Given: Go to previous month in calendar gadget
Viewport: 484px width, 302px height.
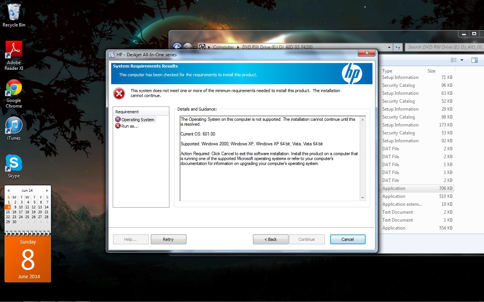Looking at the screenshot, I should coord(8,191).
